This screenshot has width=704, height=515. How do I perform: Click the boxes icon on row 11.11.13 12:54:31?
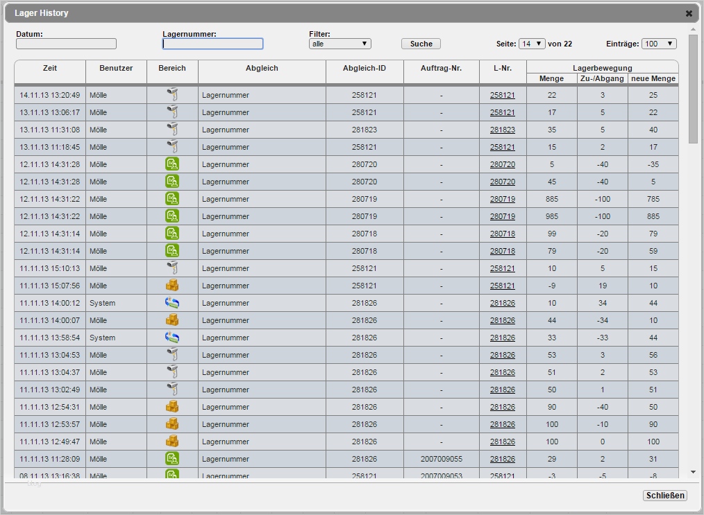[172, 407]
